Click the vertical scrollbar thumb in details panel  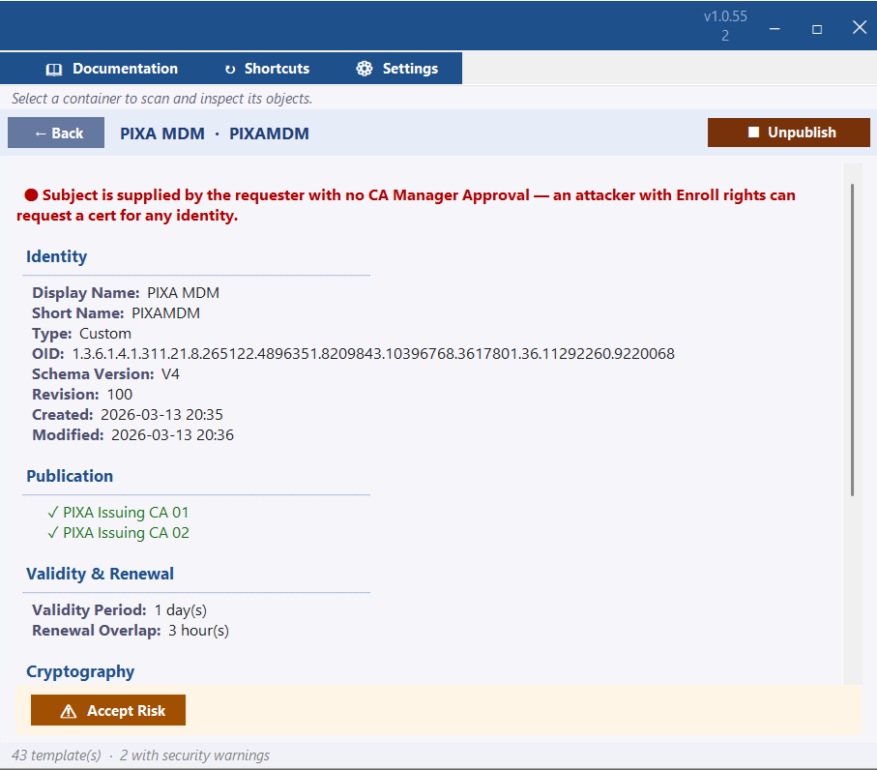853,340
